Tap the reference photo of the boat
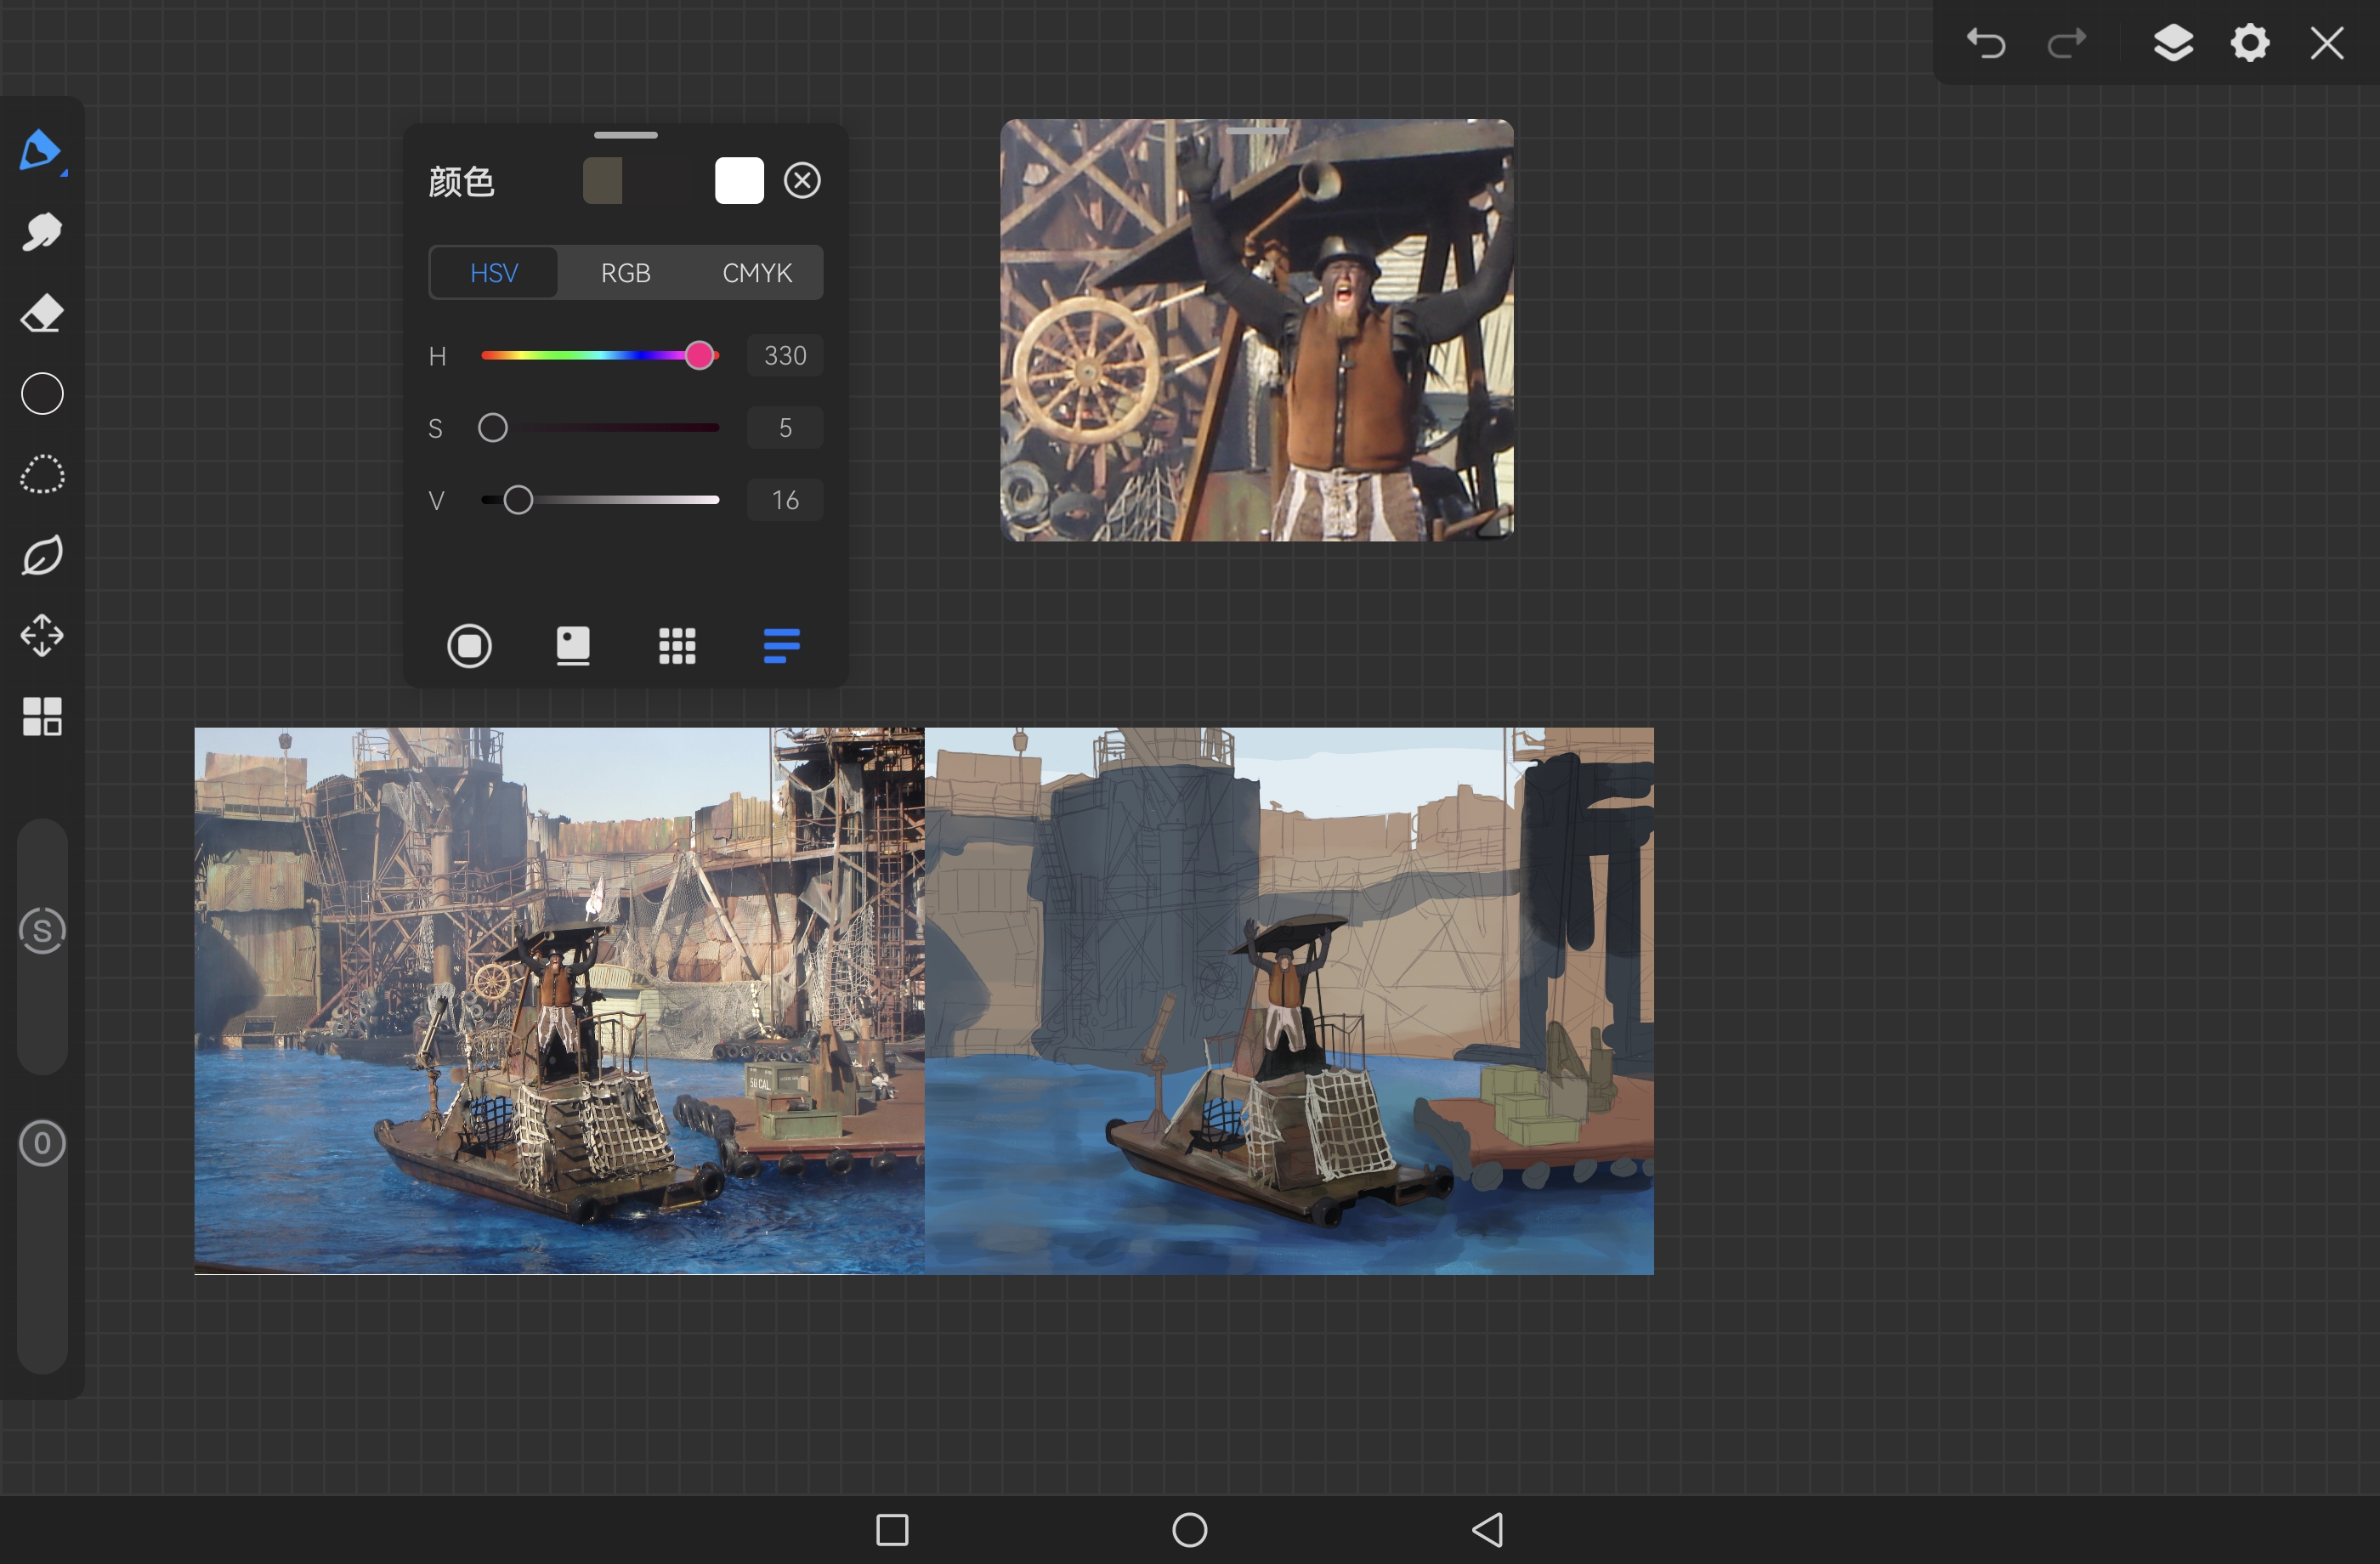Image resolution: width=2380 pixels, height=1564 pixels. coord(559,1001)
